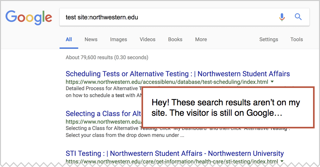Click the red-bordered annotation callout box
320x167 pixels.
(x=228, y=107)
